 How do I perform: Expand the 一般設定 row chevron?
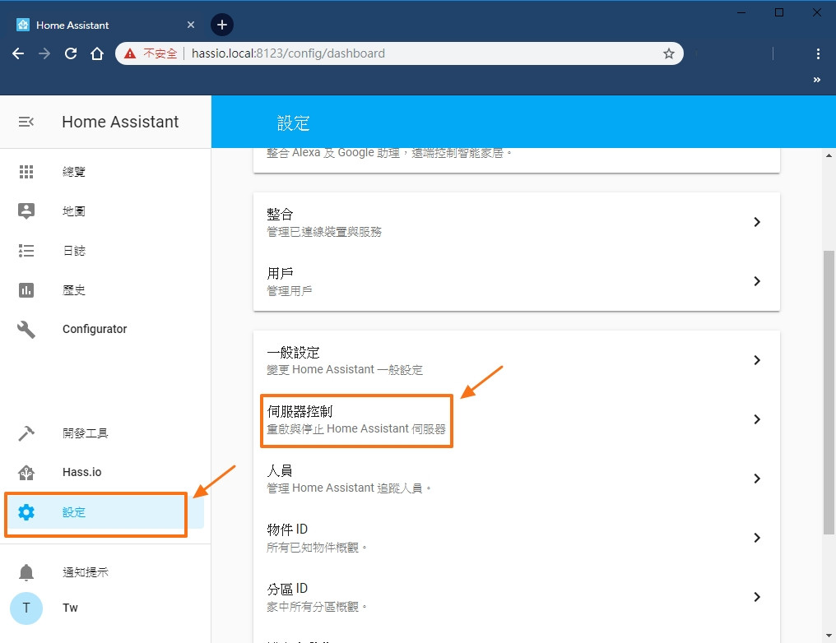pos(756,360)
